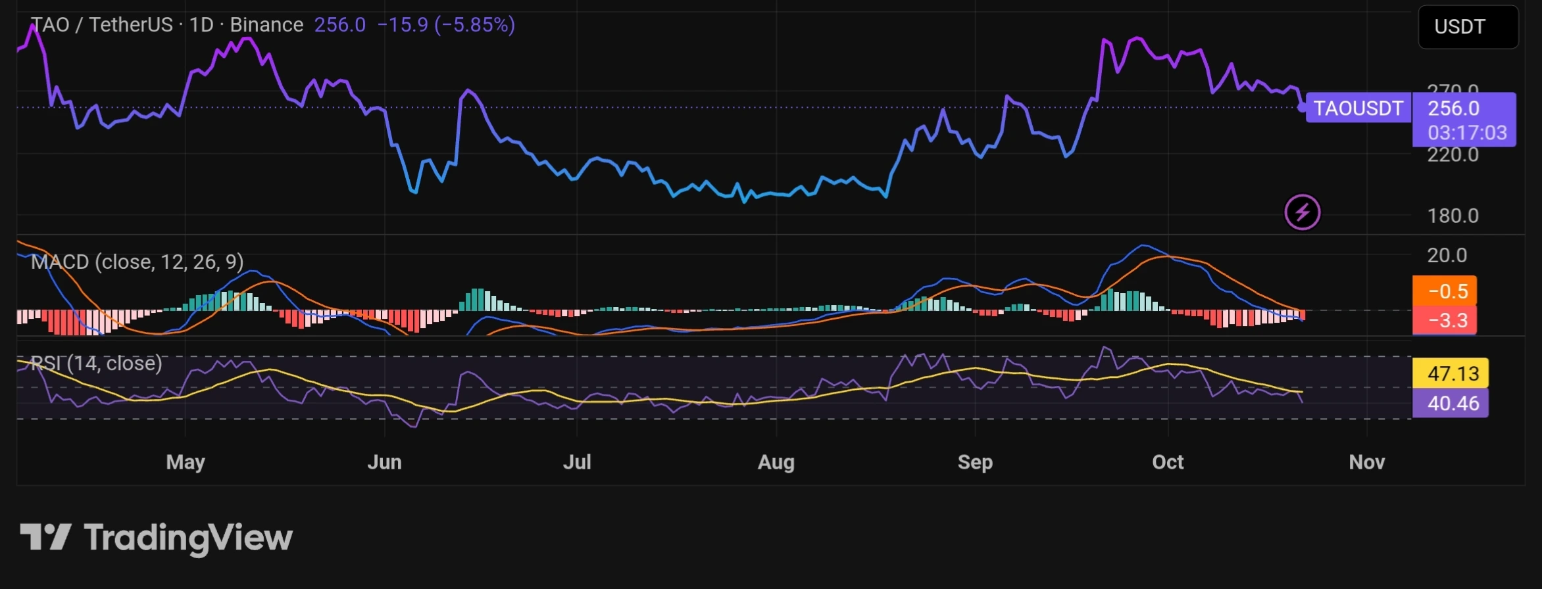
Task: Click the Aug label on time axis
Action: point(776,462)
